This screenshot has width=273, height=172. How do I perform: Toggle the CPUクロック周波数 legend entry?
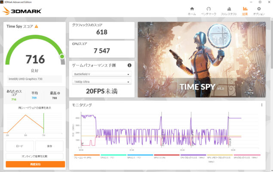(x=193, y=157)
